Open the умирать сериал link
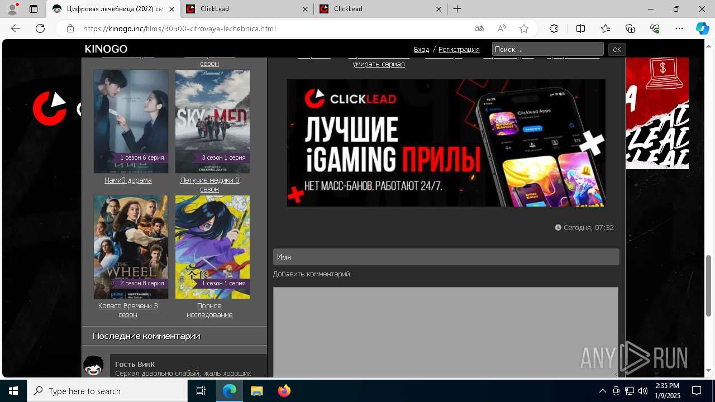The width and height of the screenshot is (715, 402). (379, 64)
